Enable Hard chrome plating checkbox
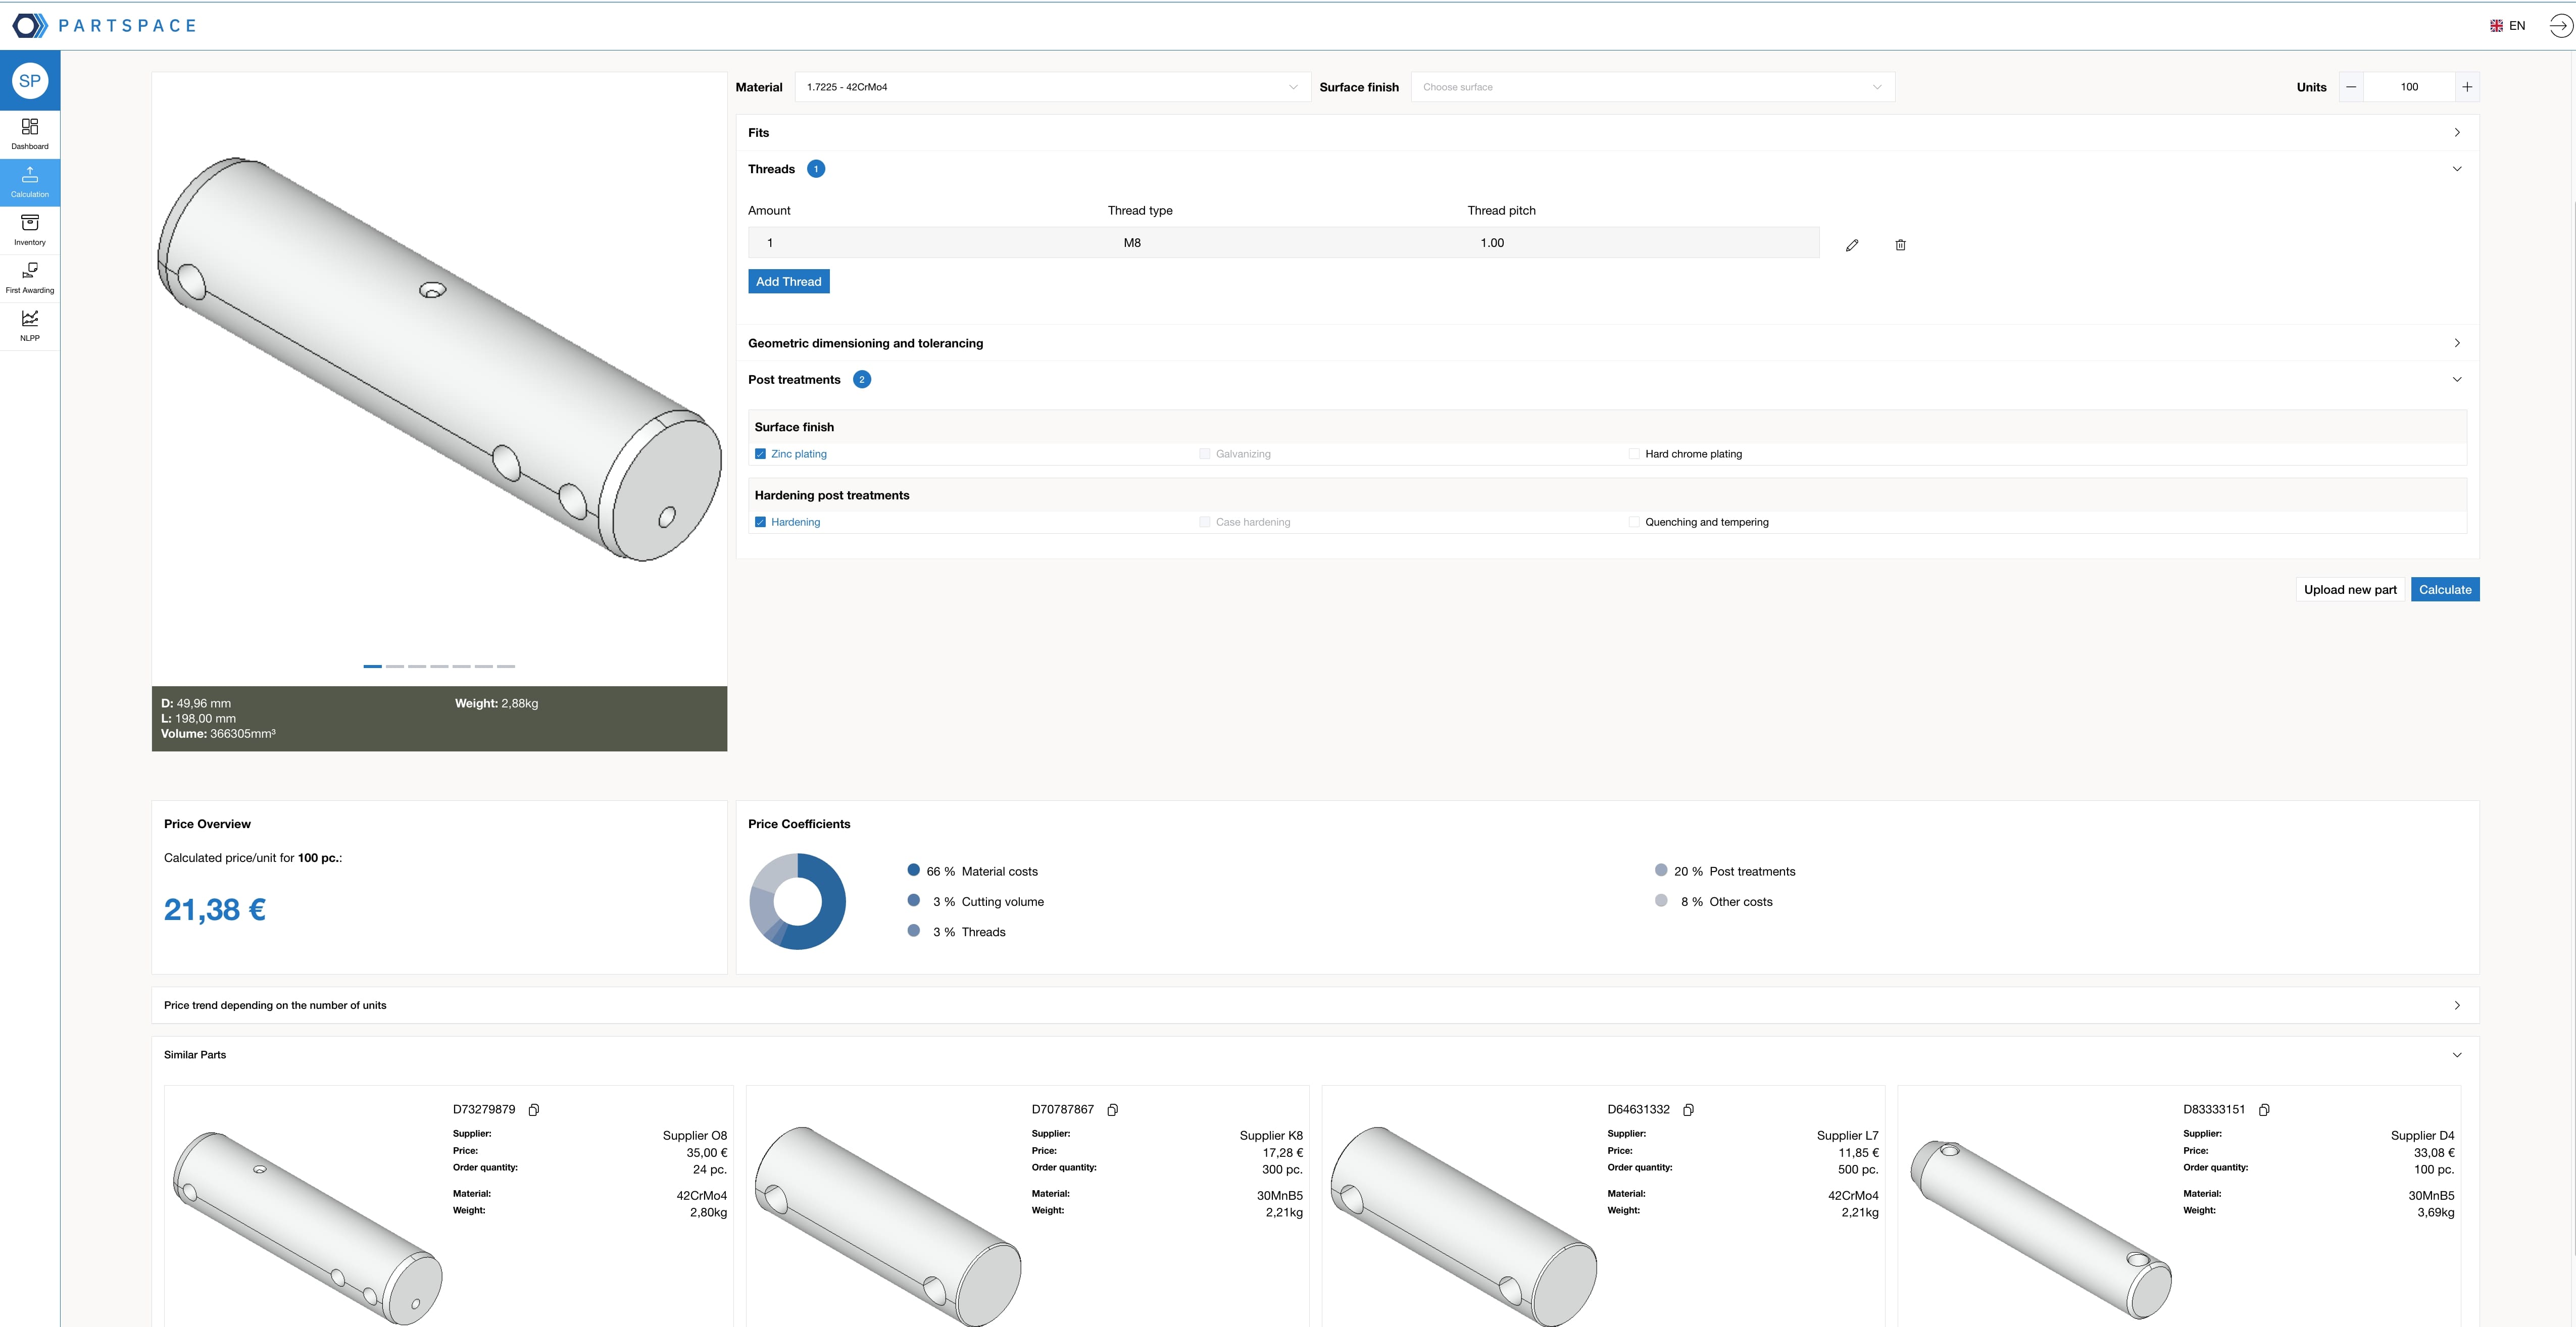Screen dimensions: 2576x1327 point(1634,454)
